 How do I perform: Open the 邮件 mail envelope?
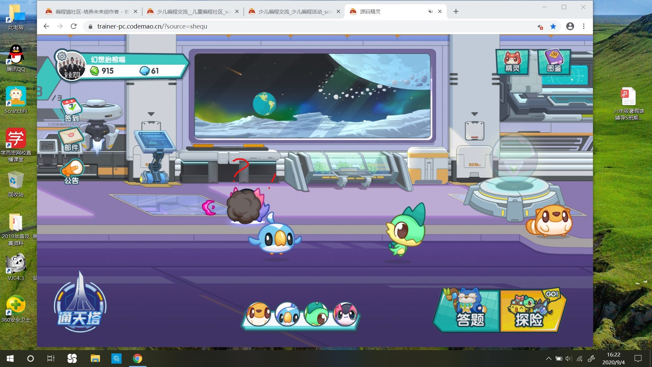point(71,139)
